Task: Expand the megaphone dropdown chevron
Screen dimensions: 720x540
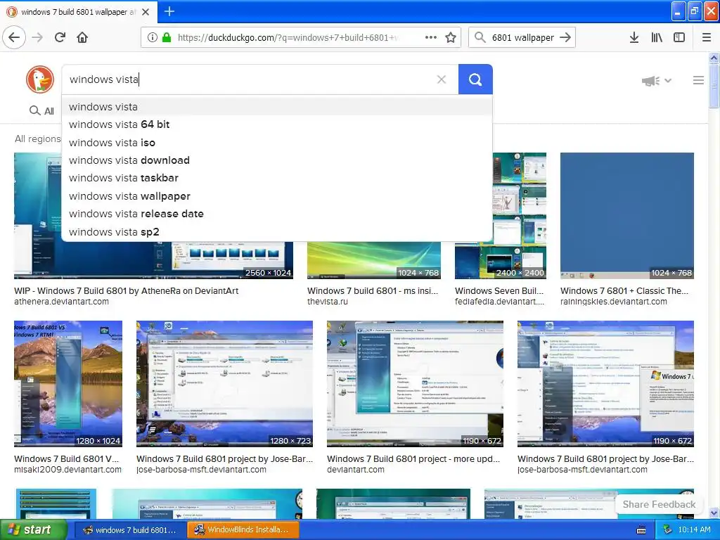Action: click(x=668, y=81)
